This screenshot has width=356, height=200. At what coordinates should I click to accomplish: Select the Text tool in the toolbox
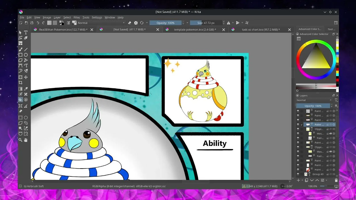[x=26, y=32]
